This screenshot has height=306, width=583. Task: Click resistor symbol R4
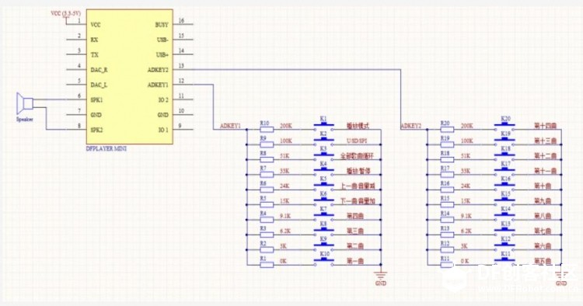tap(267, 220)
